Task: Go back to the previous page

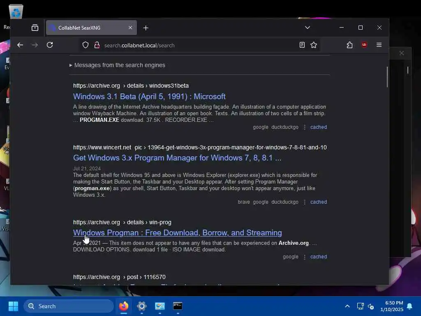Action: [x=20, y=45]
